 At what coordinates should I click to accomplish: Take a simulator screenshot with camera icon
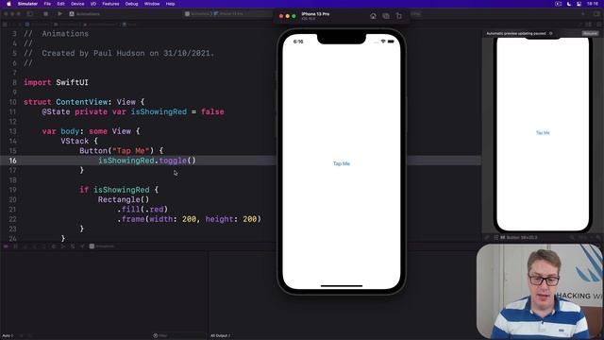(x=386, y=16)
